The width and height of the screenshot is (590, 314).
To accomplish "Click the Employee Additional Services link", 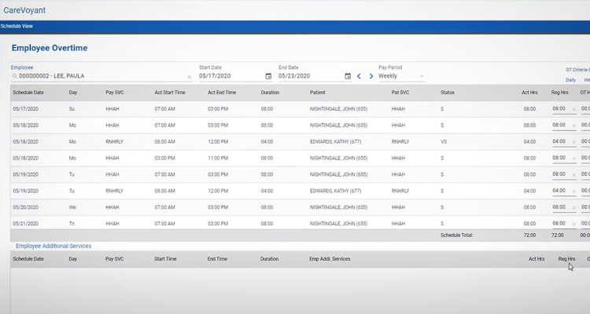I will [x=53, y=246].
